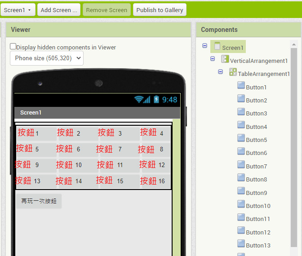Select Button10 label in component tree
Viewport: 302px width, 256px height.
coord(258,206)
